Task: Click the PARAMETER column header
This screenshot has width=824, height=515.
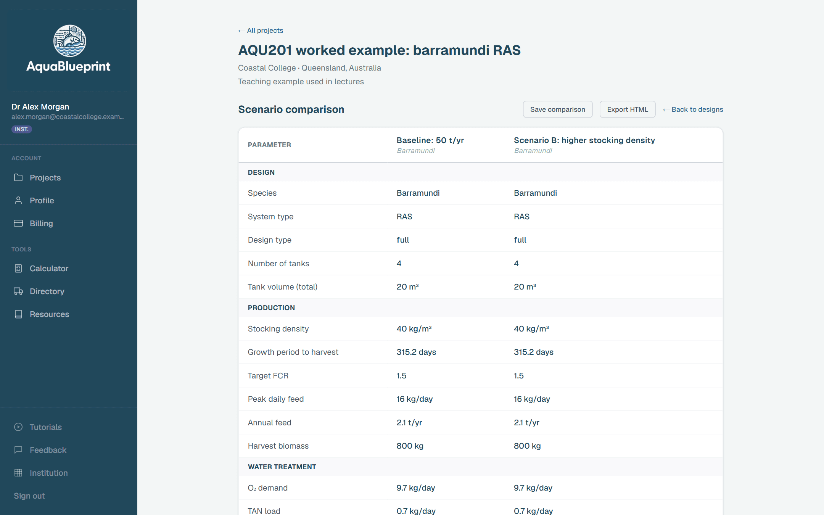Action: click(269, 145)
